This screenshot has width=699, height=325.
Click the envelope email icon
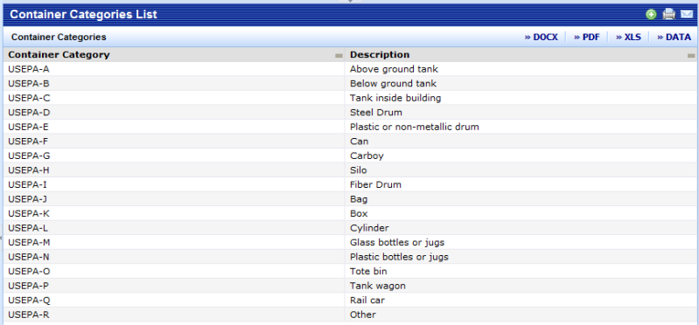pos(686,15)
